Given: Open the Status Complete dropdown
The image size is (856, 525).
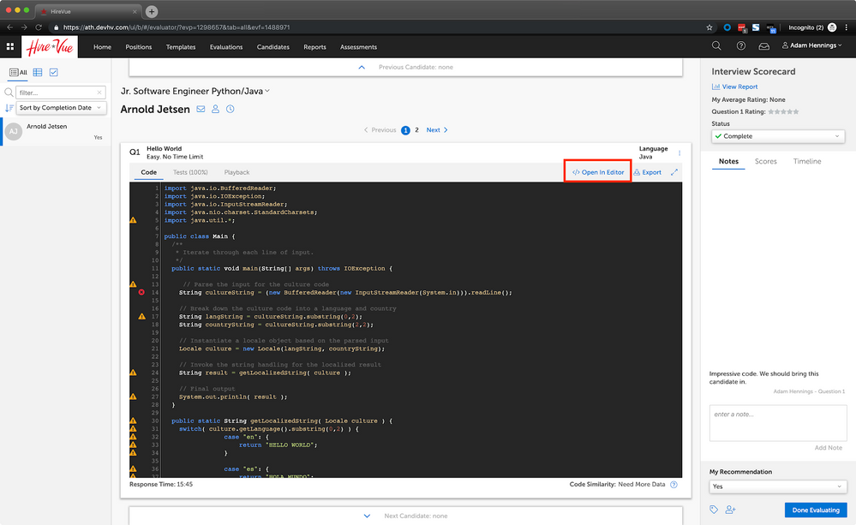Looking at the screenshot, I should tap(777, 136).
